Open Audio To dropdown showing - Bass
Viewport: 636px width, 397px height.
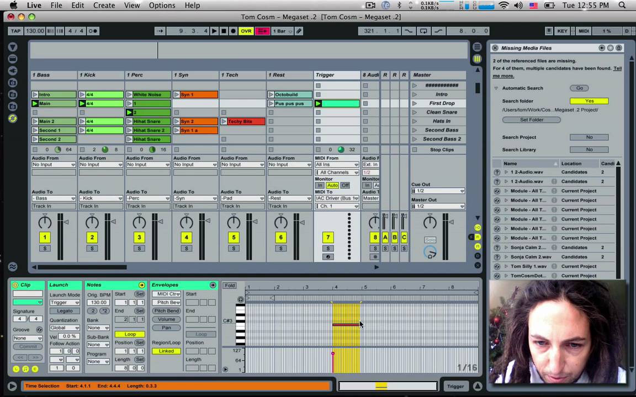click(54, 198)
